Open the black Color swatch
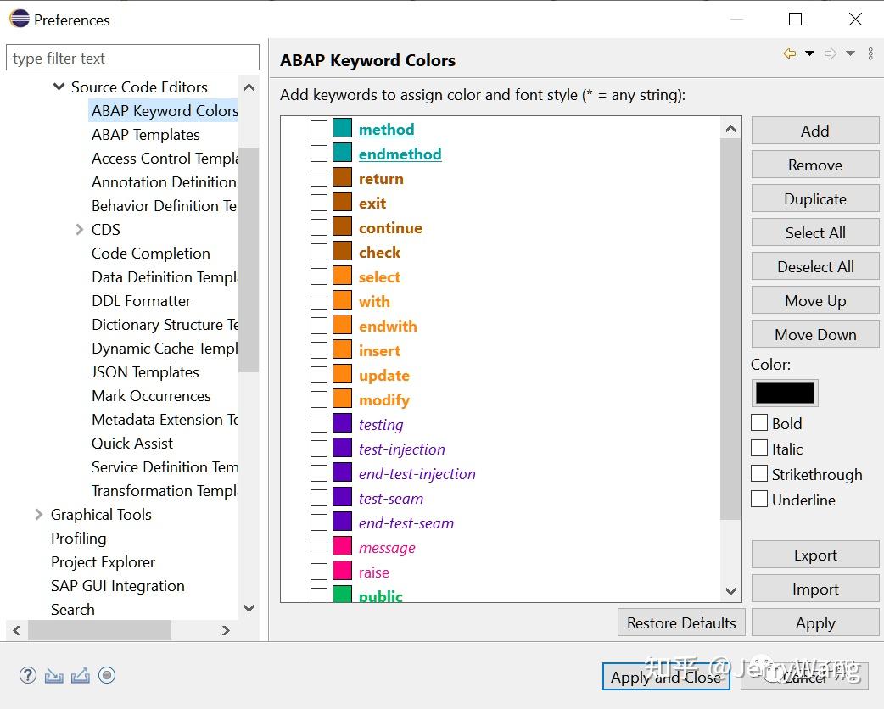The height and width of the screenshot is (709, 884). (x=784, y=393)
